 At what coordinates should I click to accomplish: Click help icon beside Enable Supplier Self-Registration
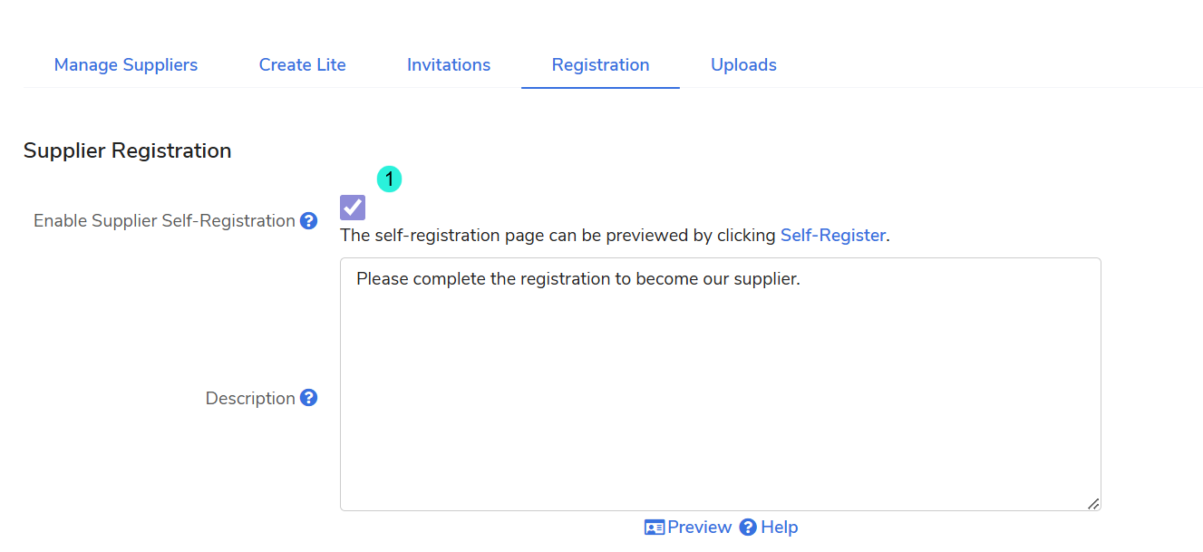point(309,220)
